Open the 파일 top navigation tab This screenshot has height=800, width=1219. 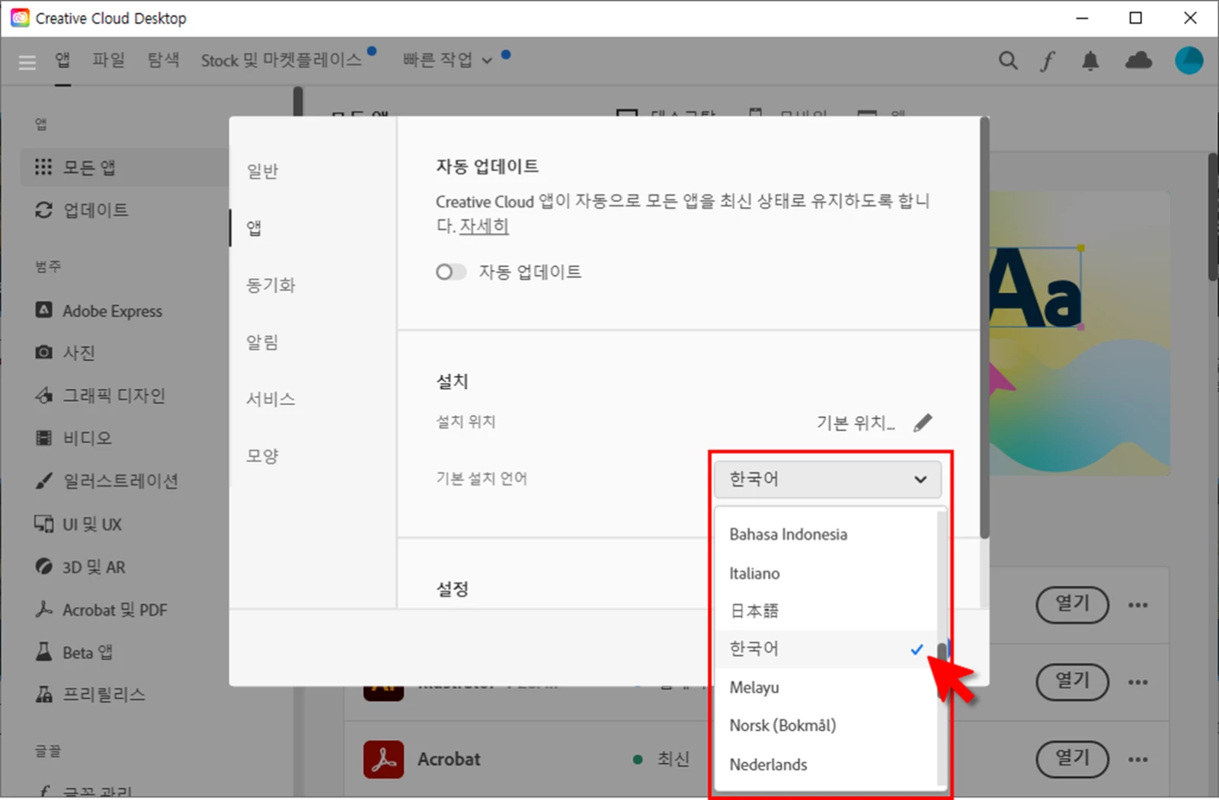[x=109, y=60]
